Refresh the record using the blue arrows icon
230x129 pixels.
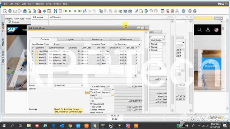[x=85, y=11]
